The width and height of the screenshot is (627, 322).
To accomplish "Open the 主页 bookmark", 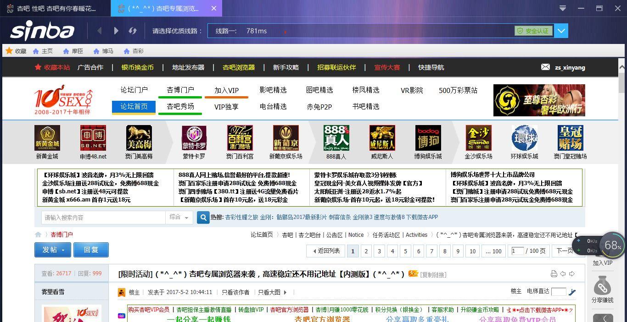I will point(43,51).
